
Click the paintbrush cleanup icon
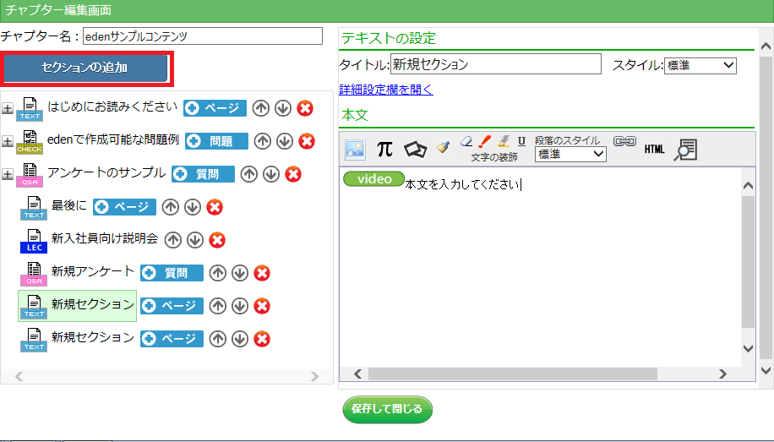[x=443, y=147]
